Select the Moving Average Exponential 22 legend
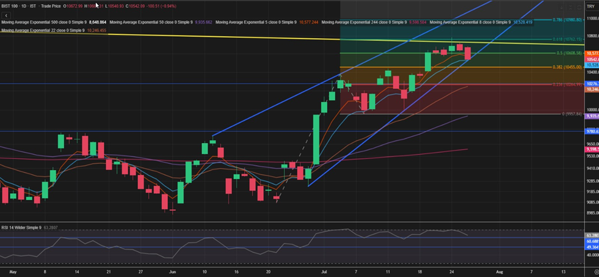Image resolution: width=599 pixels, height=277 pixels. [x=43, y=30]
